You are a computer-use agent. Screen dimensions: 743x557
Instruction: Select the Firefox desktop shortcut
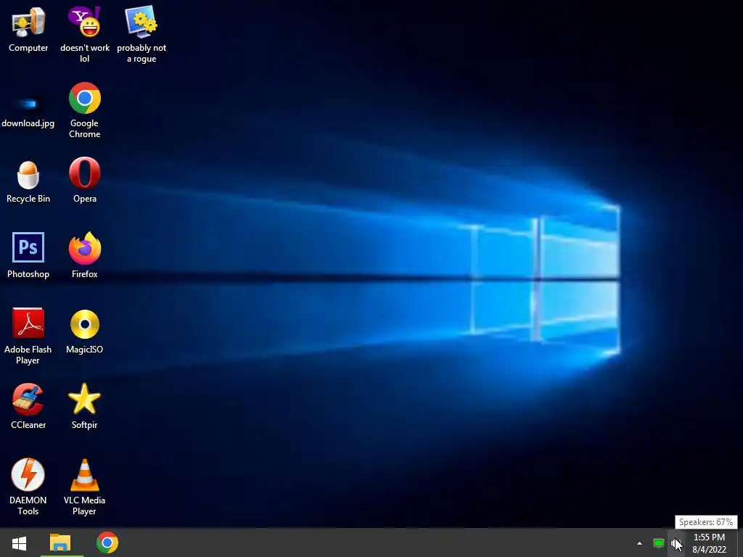point(84,248)
